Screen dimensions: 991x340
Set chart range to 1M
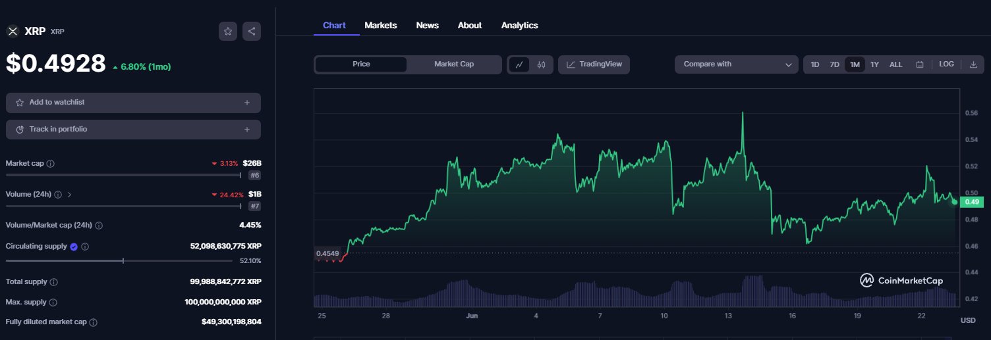(x=855, y=64)
